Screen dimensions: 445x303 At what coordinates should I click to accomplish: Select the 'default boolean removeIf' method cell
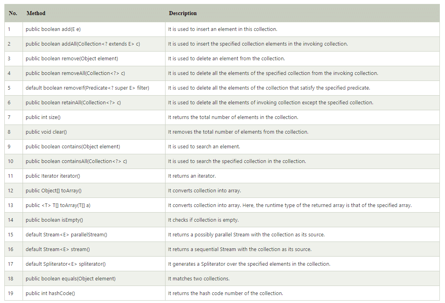(94, 88)
